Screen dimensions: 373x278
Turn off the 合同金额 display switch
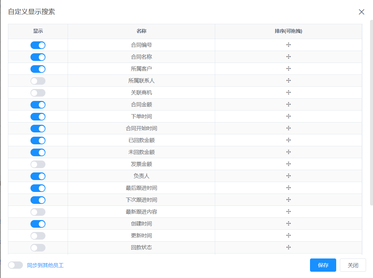pos(38,105)
